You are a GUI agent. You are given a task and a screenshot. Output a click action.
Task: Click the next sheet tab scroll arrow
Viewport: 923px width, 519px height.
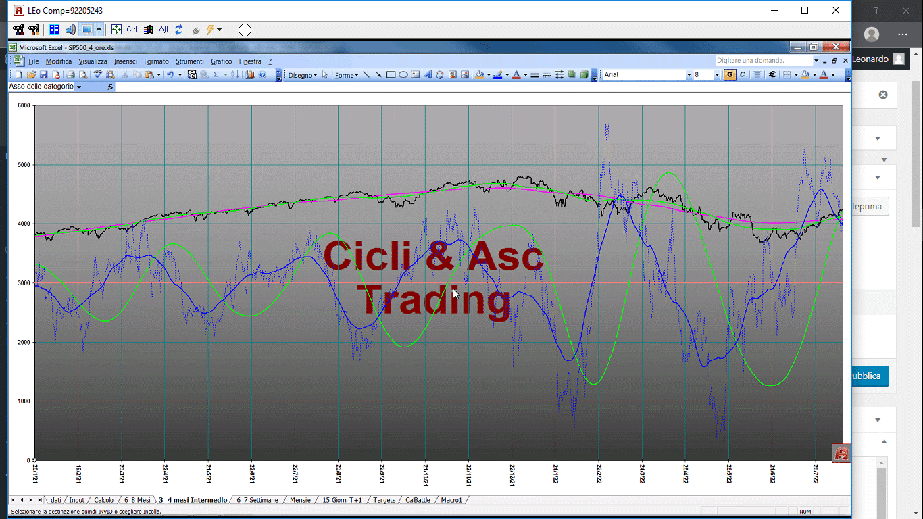[x=30, y=500]
